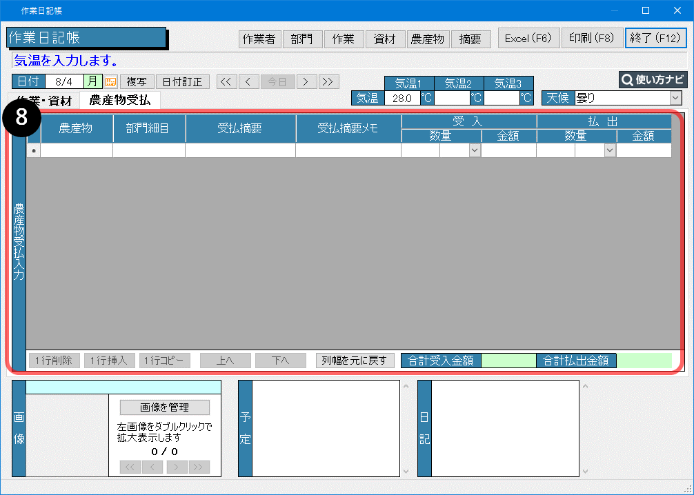694x495 pixels.
Task: Open the 払出 数量 unit dropdown
Action: (609, 150)
